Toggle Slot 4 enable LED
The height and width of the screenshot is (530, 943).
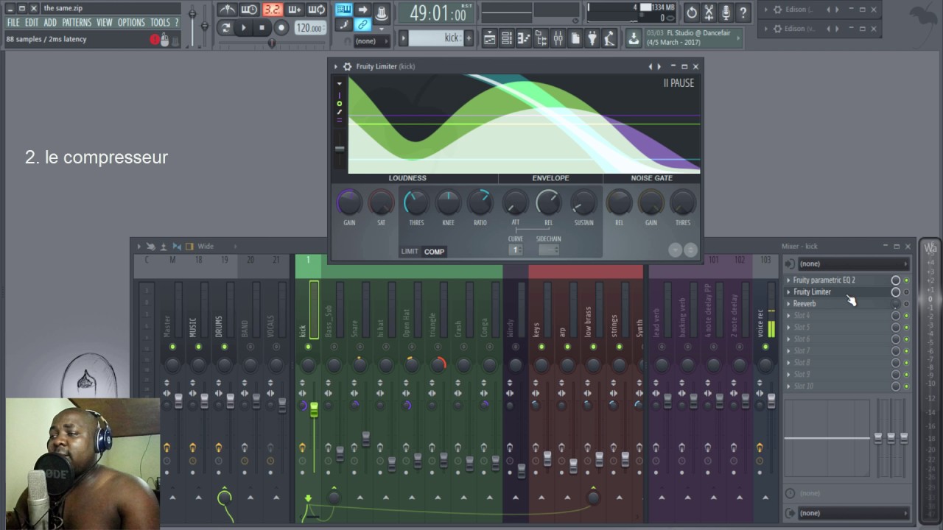[x=906, y=316]
